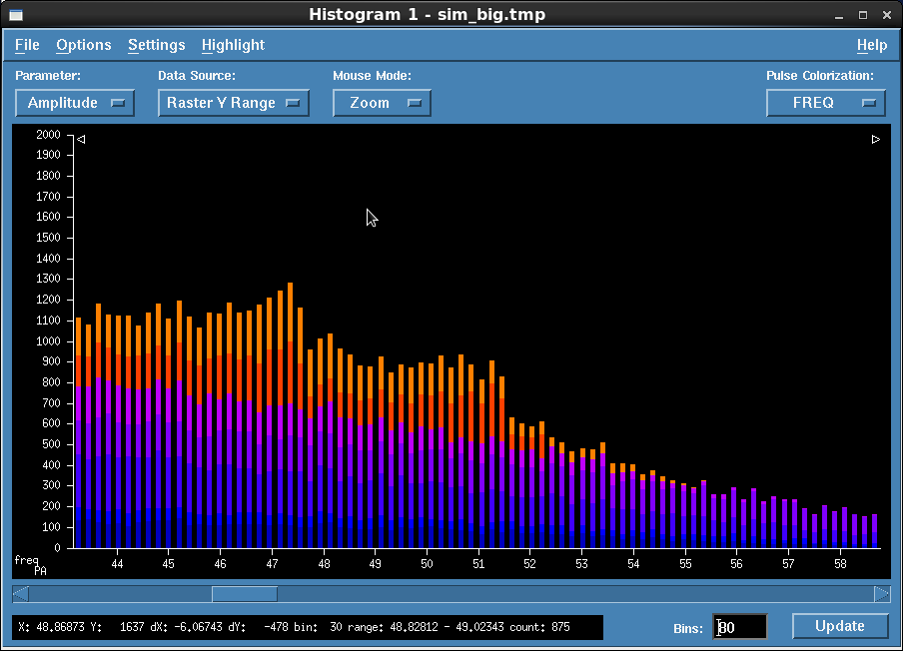Click the horizontal scrollbar thumb

pos(245,594)
